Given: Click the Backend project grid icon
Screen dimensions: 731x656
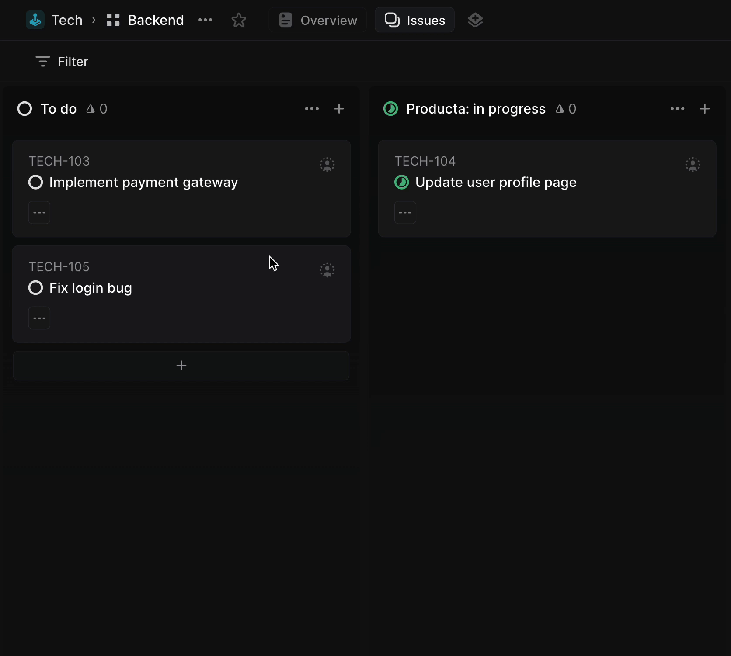Looking at the screenshot, I should coord(113,20).
